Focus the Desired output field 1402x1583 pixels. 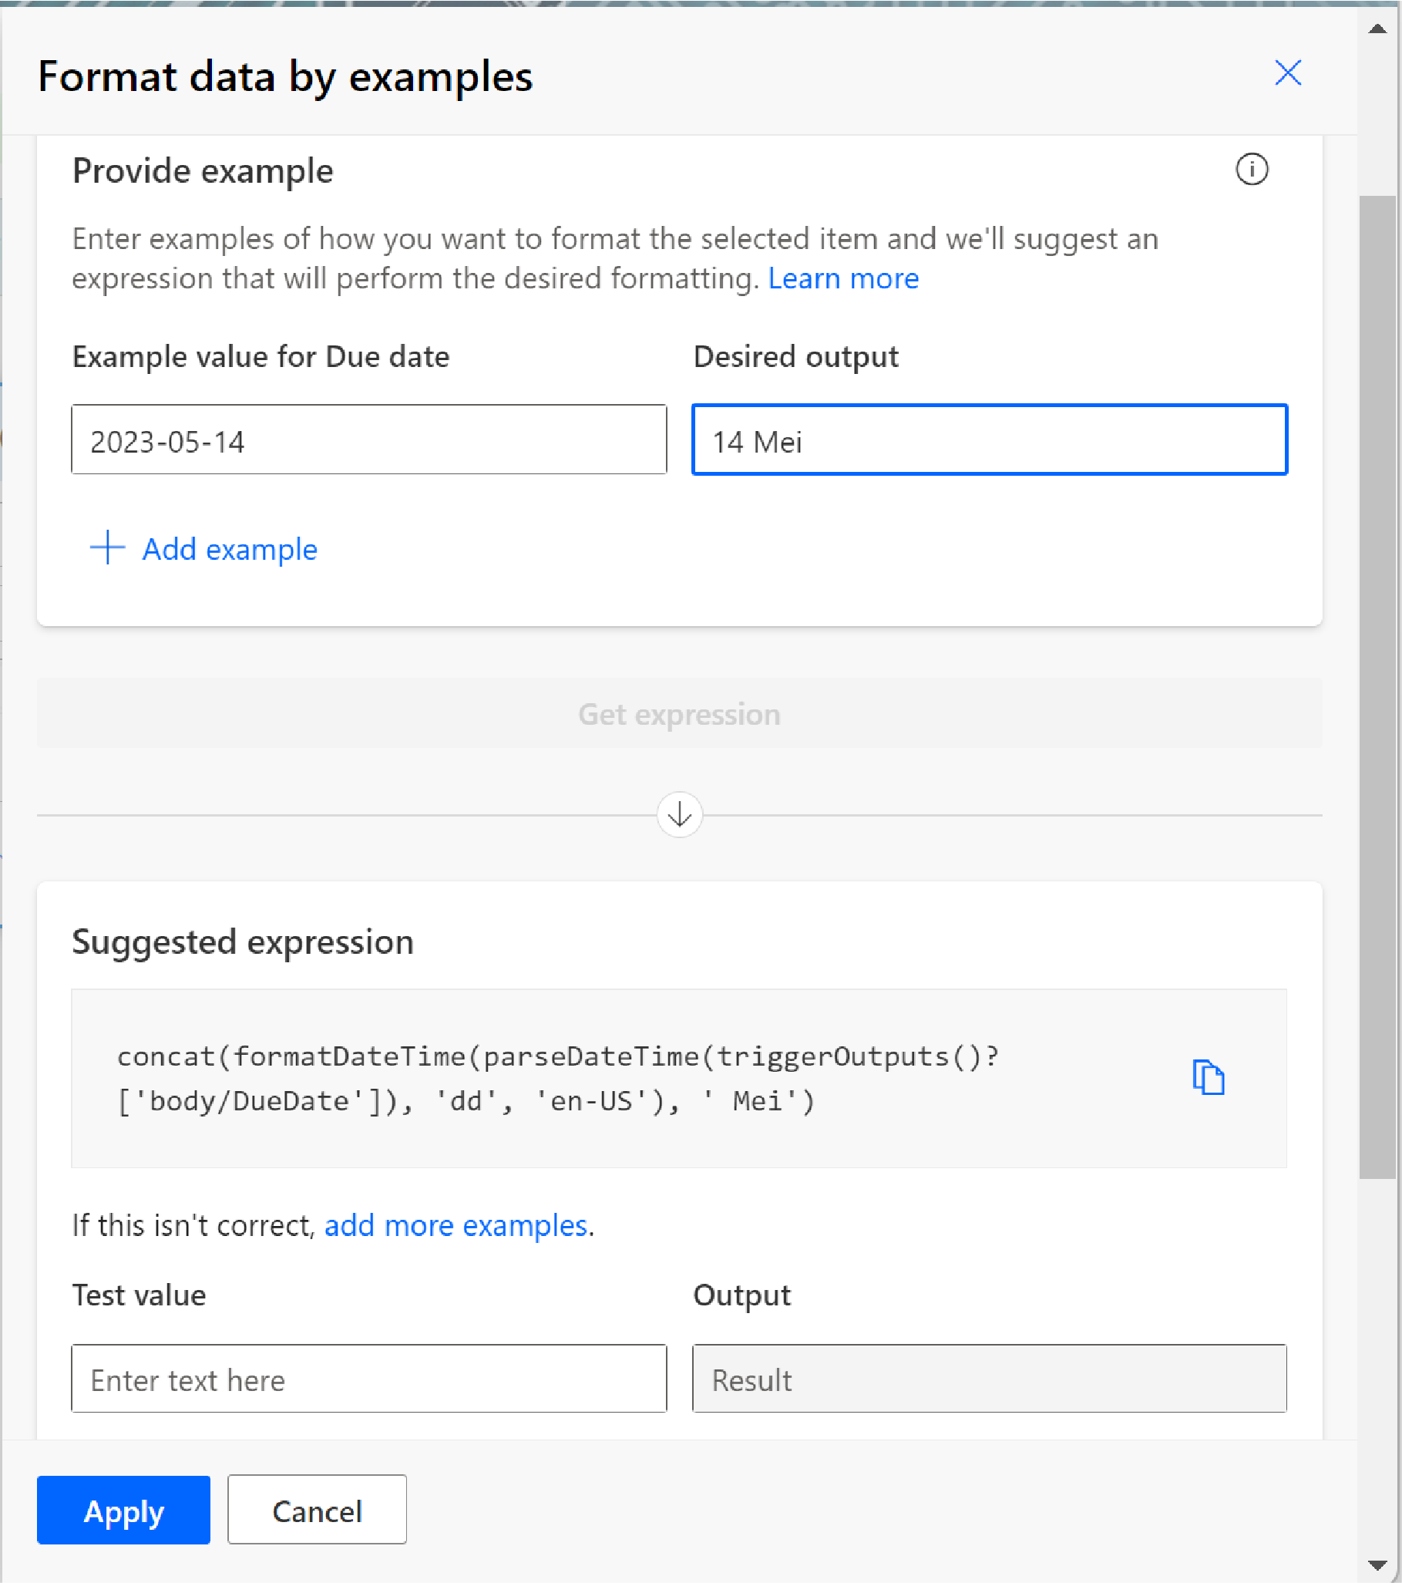990,439
